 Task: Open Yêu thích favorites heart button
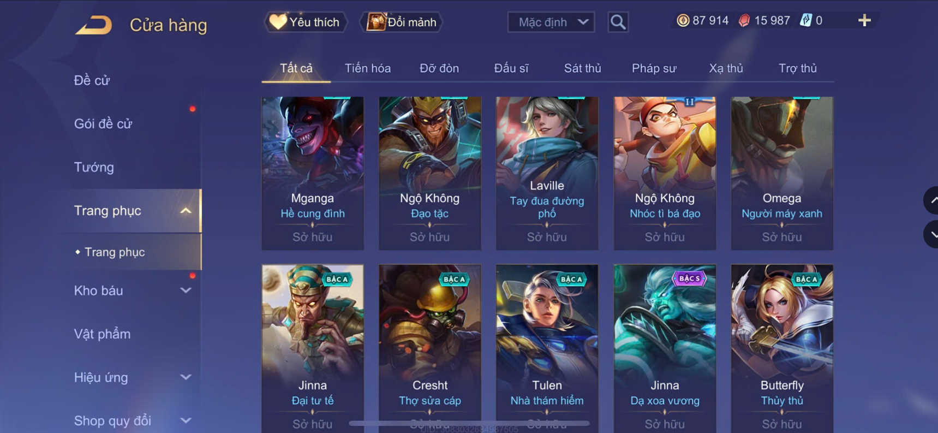pos(305,22)
